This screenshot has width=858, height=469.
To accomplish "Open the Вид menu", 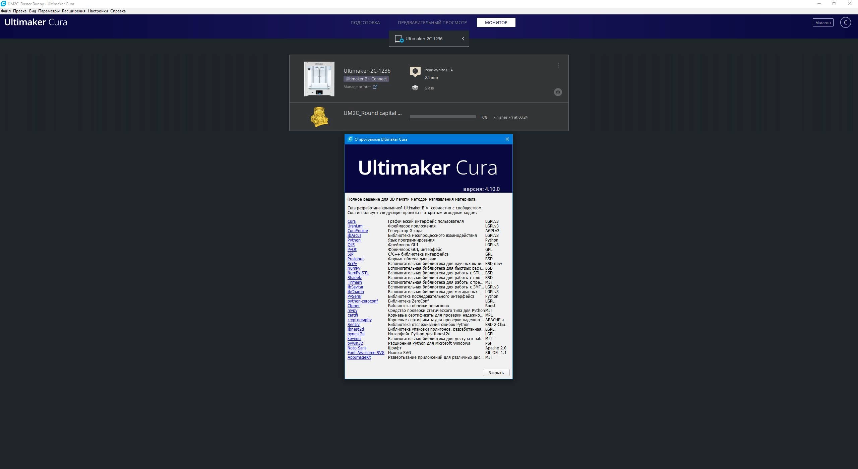I will (33, 11).
